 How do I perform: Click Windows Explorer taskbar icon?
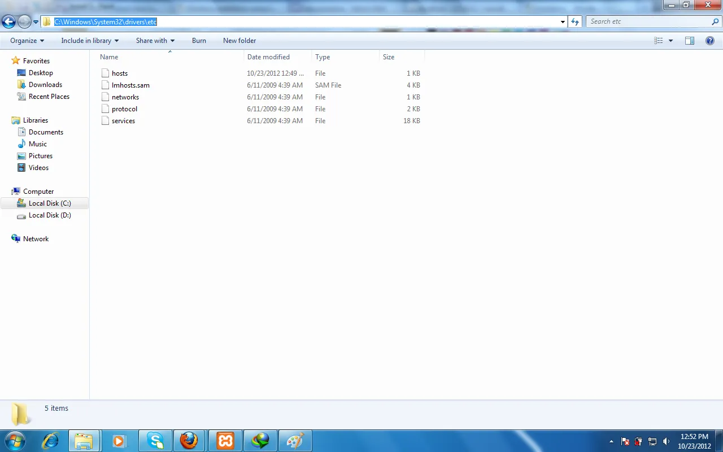[x=84, y=441]
